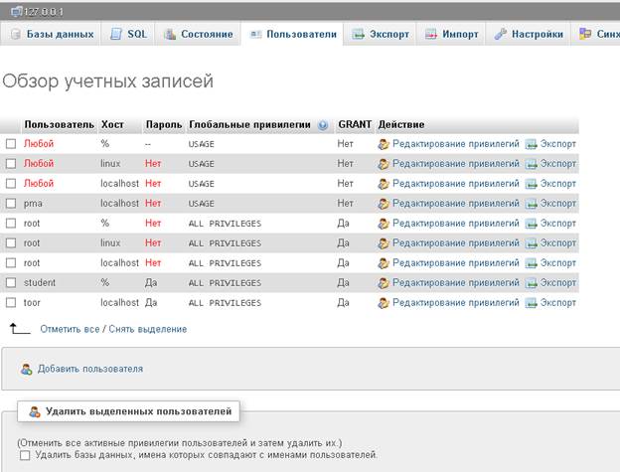620x472 pixels.
Task: Click the SQL tab icon
Action: [116, 34]
